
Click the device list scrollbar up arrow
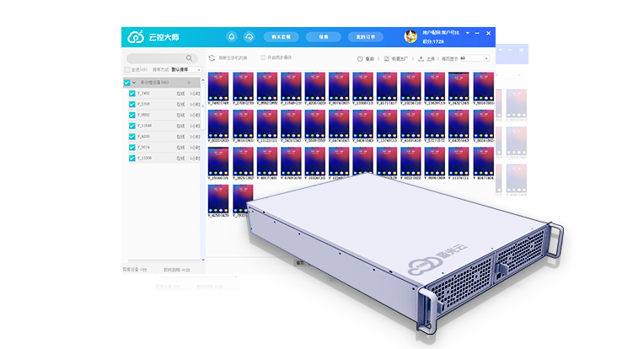point(203,80)
